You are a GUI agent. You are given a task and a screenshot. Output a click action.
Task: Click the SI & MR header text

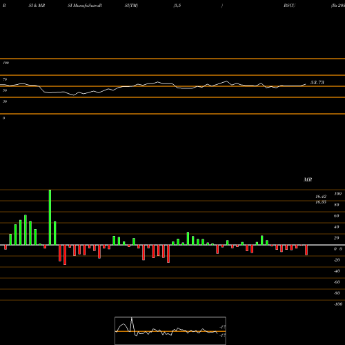click(37, 6)
